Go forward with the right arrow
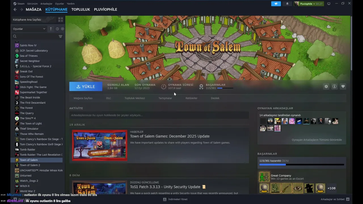 coord(21,9)
